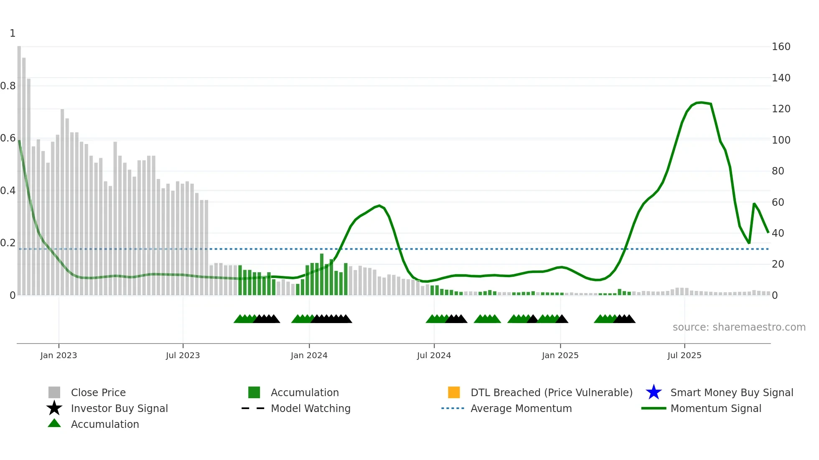Click the dotted Average Momentum legend icon
This screenshot has width=819, height=460.
tap(453, 408)
